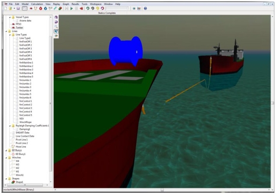Click the blue winch drum in 3D view
This screenshot has width=276, height=194.
[126, 51]
